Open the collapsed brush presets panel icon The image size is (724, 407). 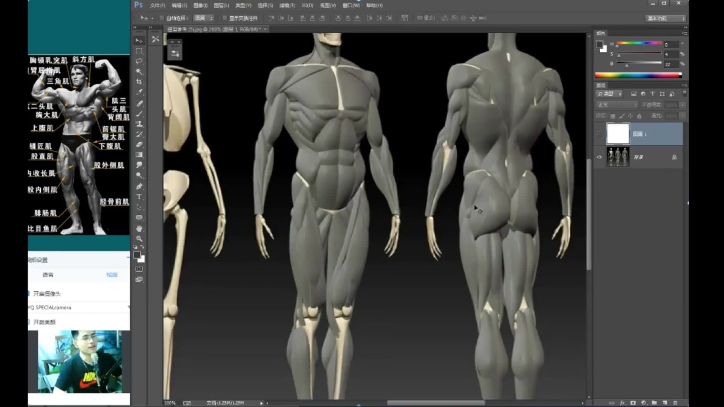click(155, 39)
